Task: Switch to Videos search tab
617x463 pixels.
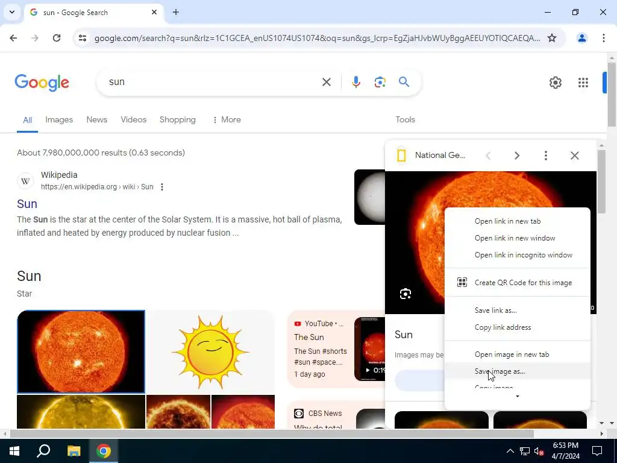Action: 133,120
